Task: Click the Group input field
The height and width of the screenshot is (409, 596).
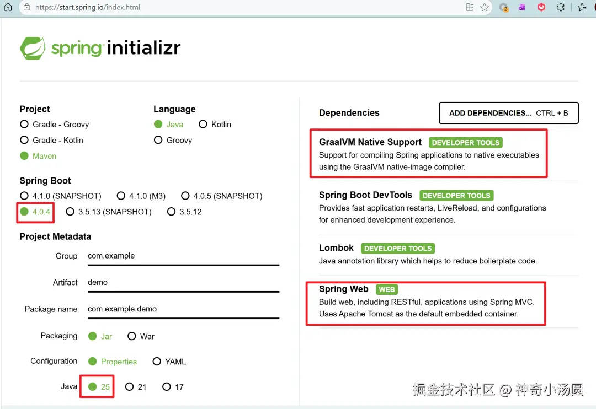Action: (183, 256)
